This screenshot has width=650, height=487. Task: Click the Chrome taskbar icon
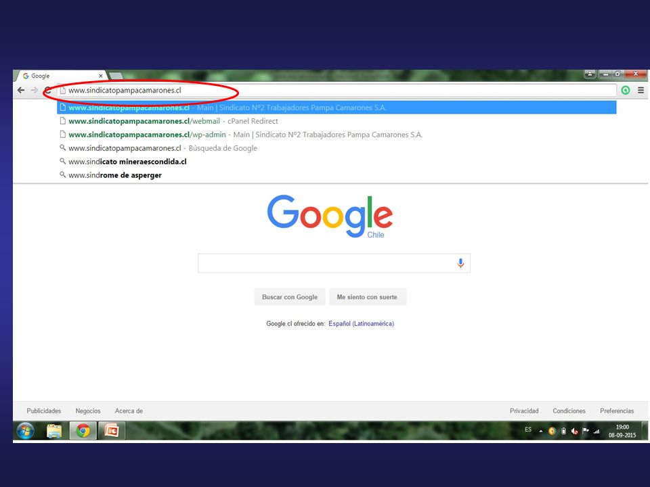tap(83, 431)
